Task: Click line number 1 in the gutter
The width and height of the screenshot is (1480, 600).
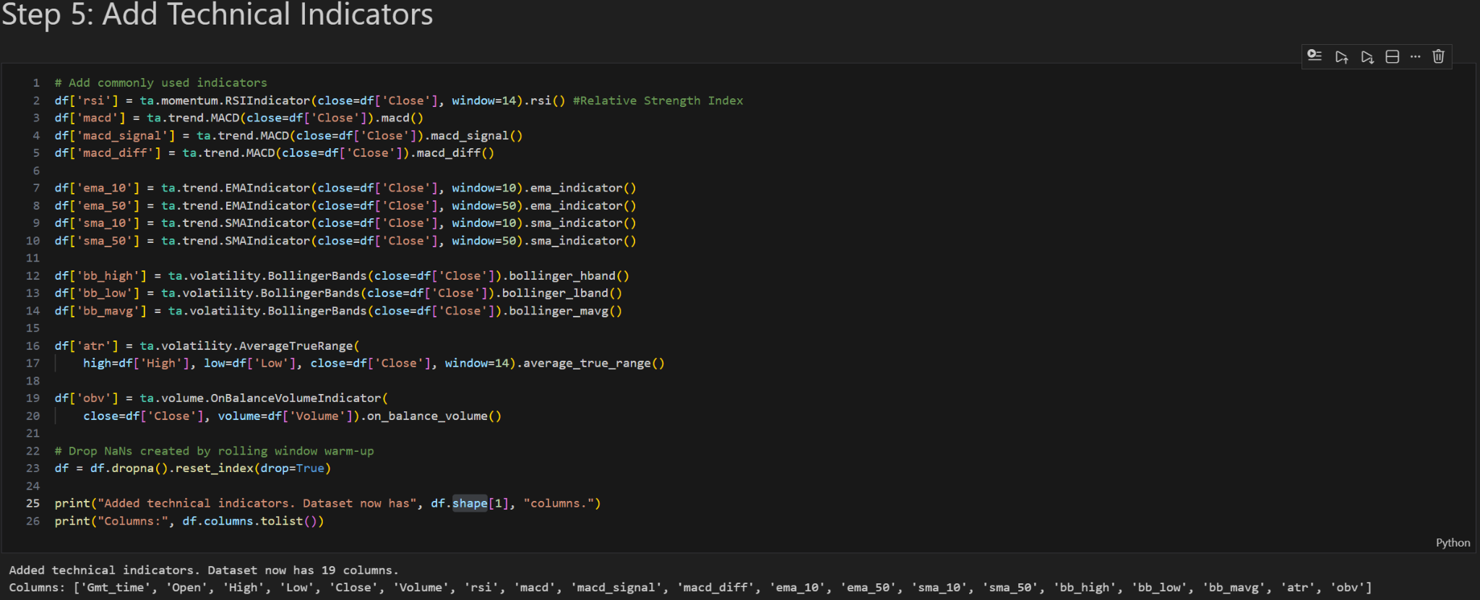Action: 36,83
